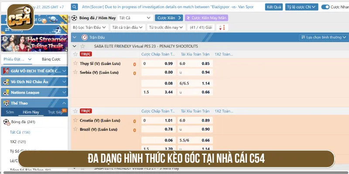This screenshot has width=349, height=174.
Task: Click under odds 0.94 in first match
Action: point(195,72)
